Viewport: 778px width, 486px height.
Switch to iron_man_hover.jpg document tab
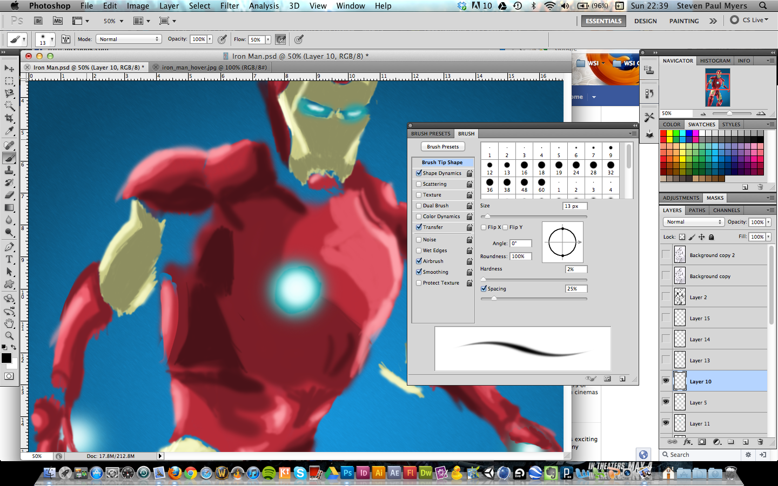pos(214,67)
